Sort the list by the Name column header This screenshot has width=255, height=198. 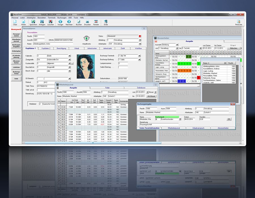coord(215,63)
